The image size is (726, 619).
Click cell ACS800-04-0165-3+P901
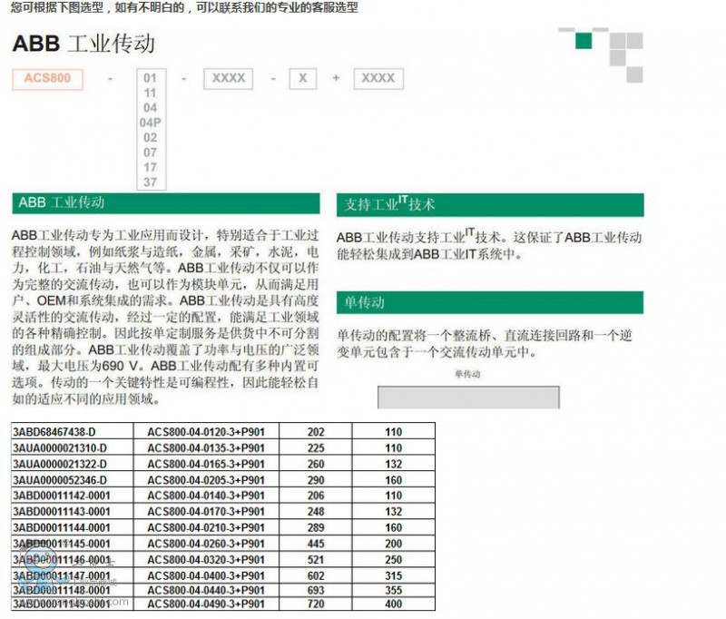point(206,464)
